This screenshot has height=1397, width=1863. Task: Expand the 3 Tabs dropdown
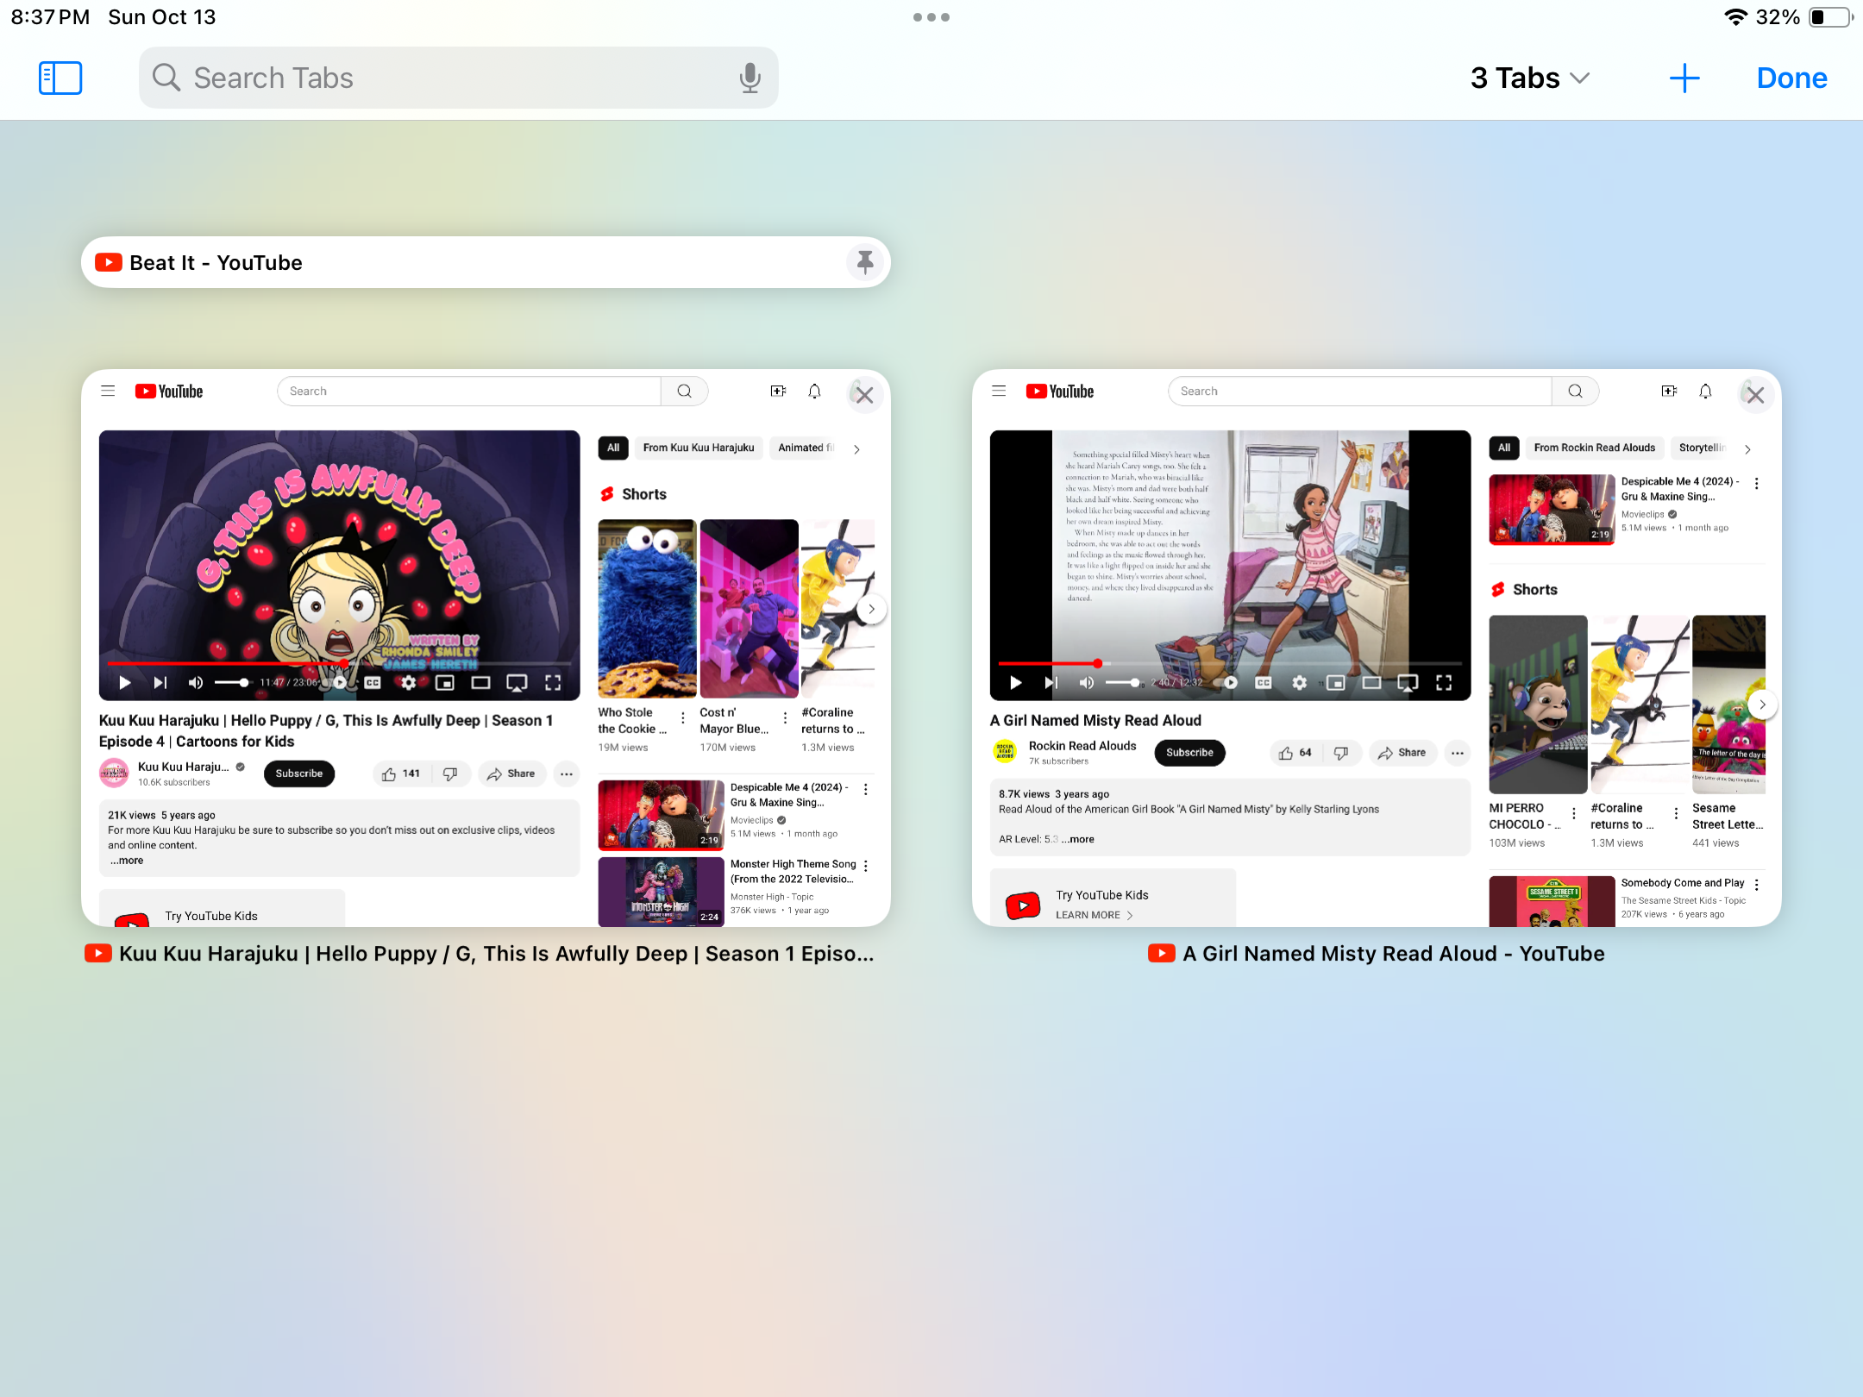coord(1532,78)
